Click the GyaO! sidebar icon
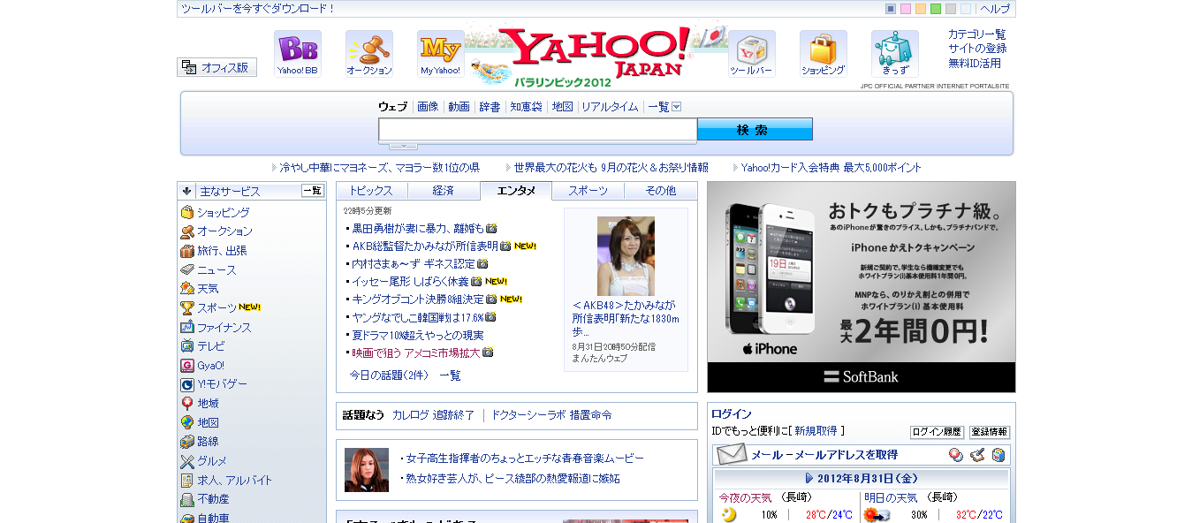 187,365
